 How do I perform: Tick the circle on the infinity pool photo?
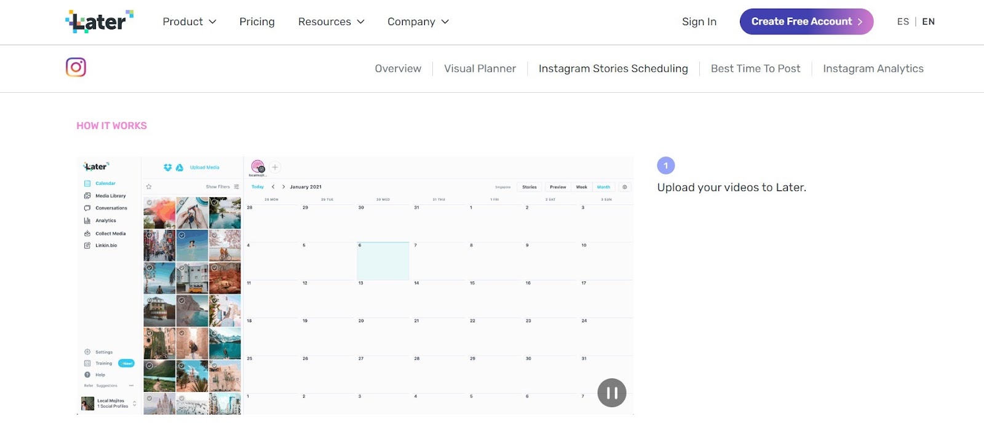[215, 202]
